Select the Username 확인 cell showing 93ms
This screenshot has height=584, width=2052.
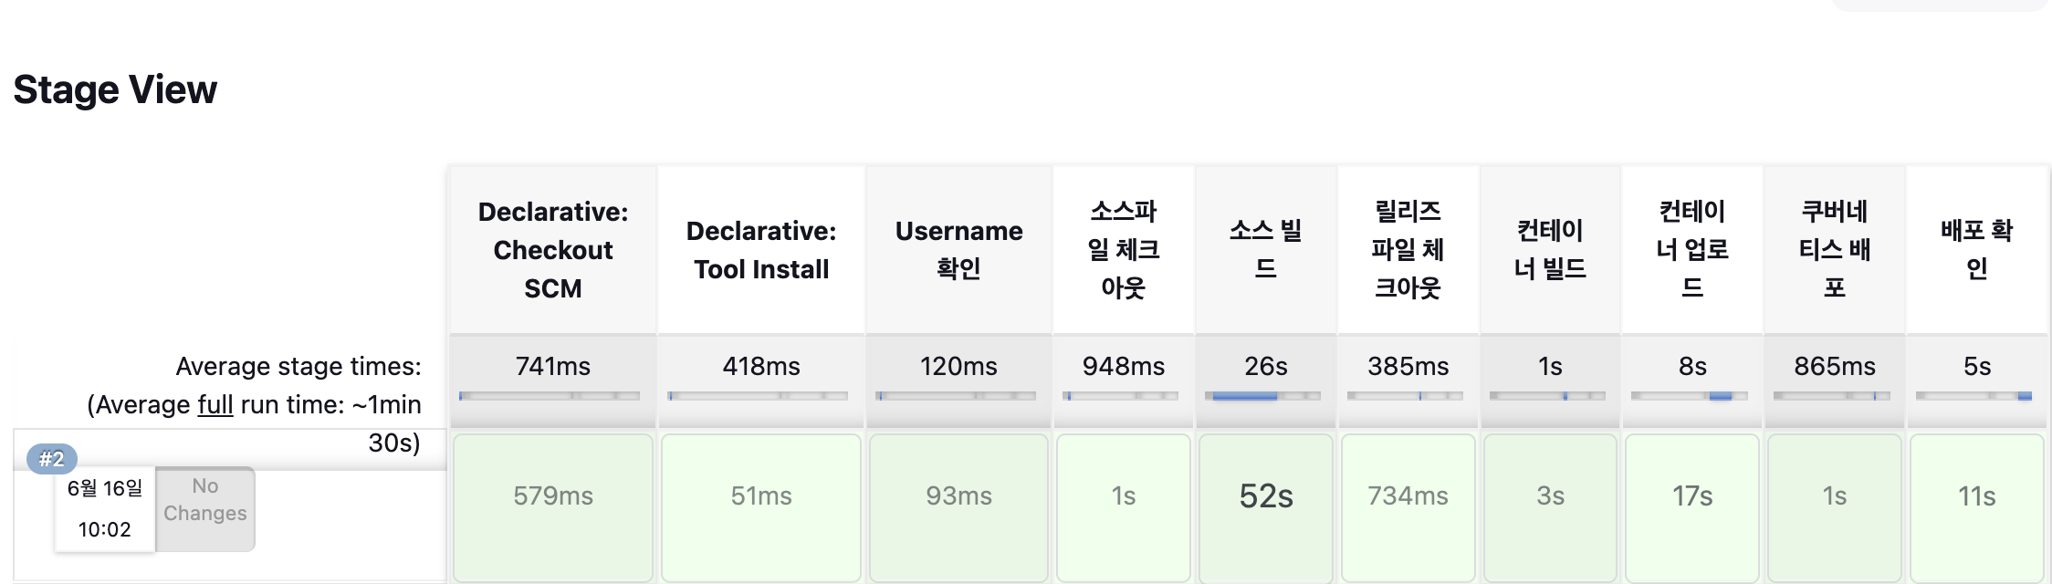pyautogui.click(x=958, y=497)
